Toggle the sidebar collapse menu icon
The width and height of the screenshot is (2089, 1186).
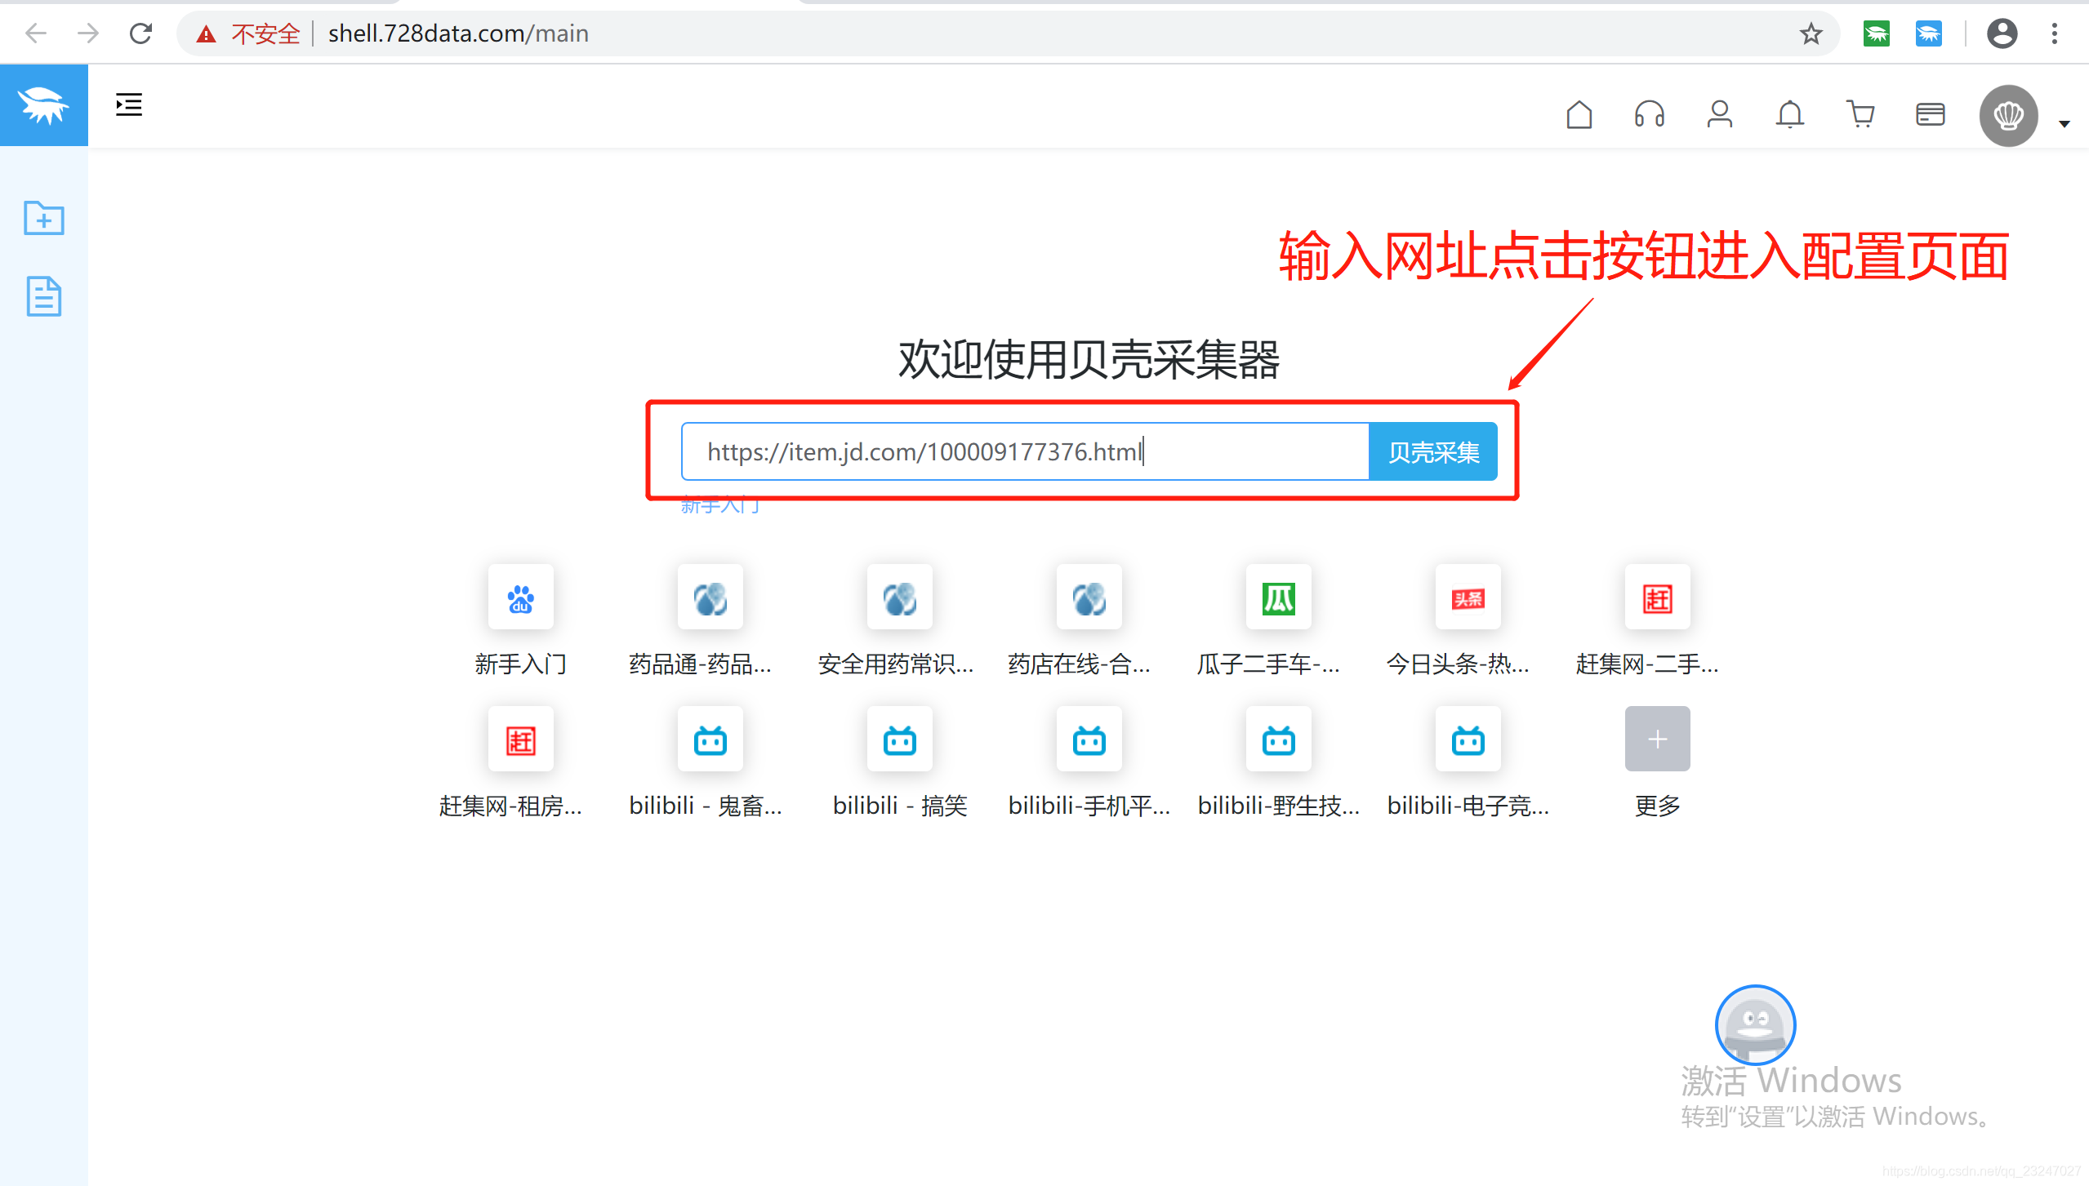pos(129,105)
